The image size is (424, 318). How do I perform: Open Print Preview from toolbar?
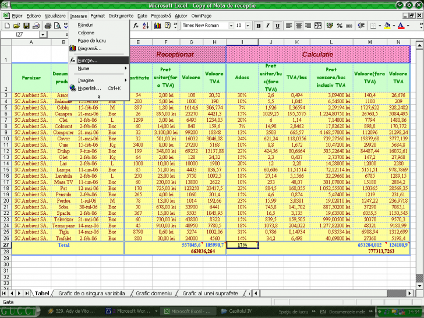point(57,26)
